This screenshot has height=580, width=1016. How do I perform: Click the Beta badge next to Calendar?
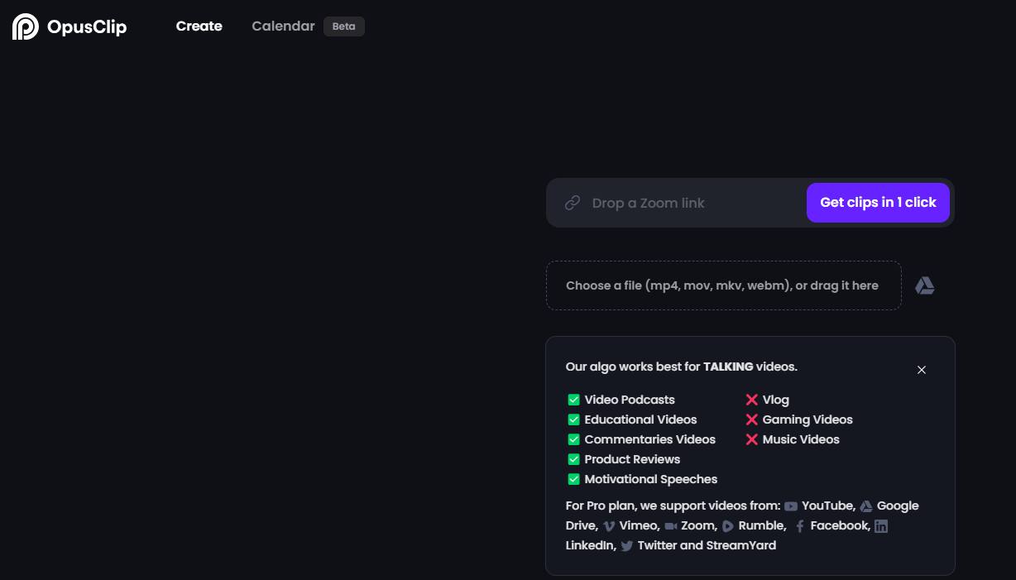click(x=344, y=26)
